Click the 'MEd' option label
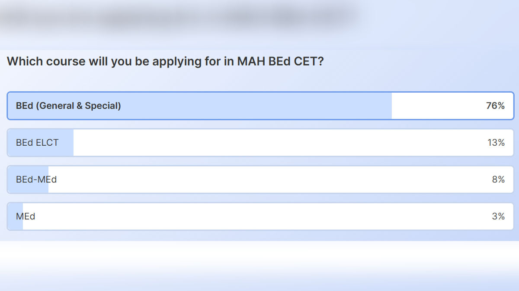519x291 pixels. point(26,216)
